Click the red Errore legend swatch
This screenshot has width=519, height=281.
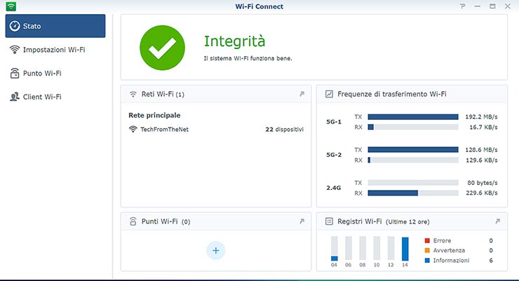pos(427,240)
